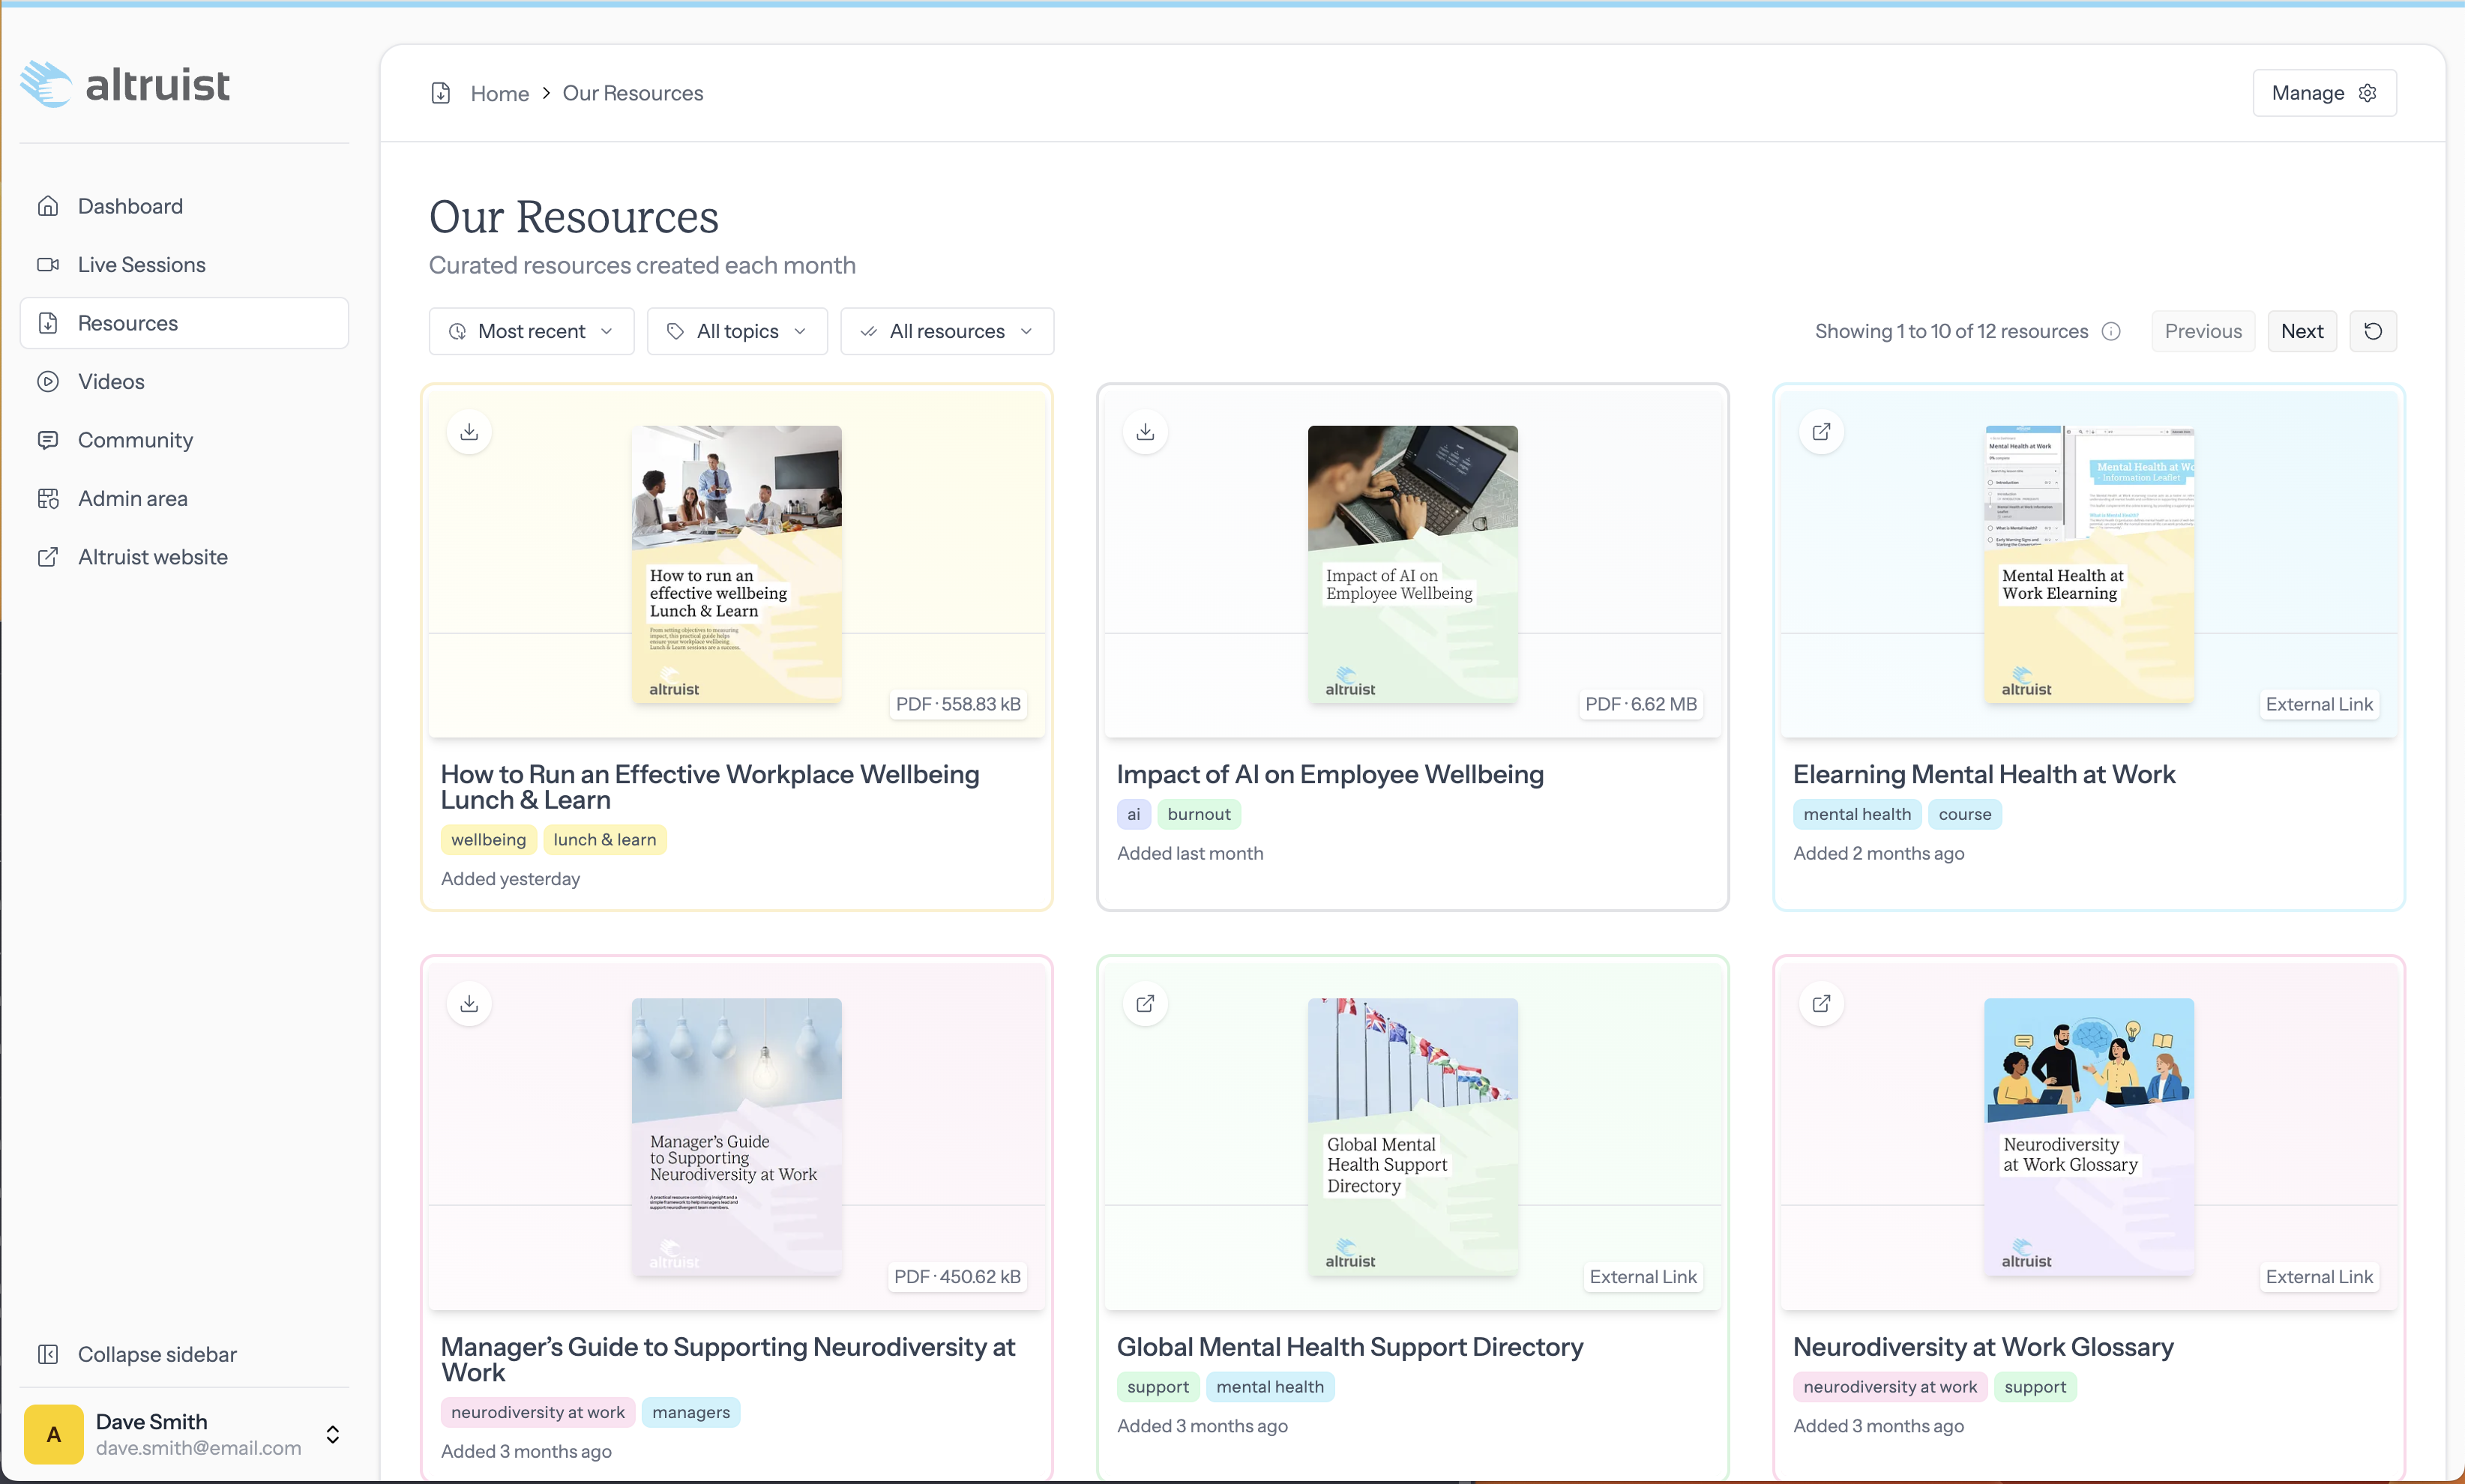Go to Admin area in sidebar

(x=184, y=498)
